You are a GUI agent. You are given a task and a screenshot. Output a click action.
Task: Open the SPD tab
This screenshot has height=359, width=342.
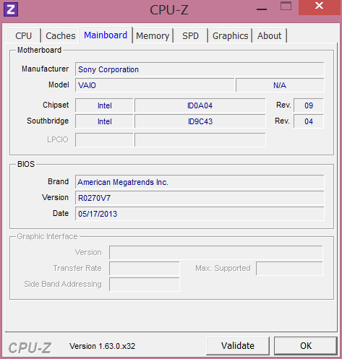click(190, 35)
